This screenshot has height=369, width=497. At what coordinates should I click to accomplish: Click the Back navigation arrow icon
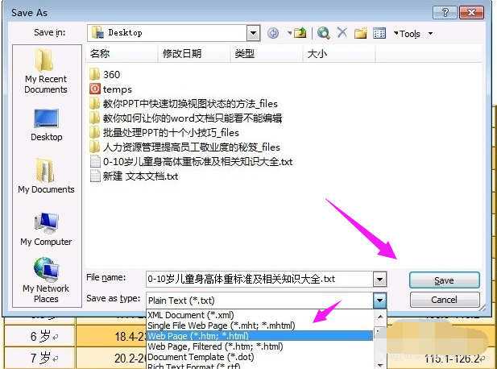[273, 33]
